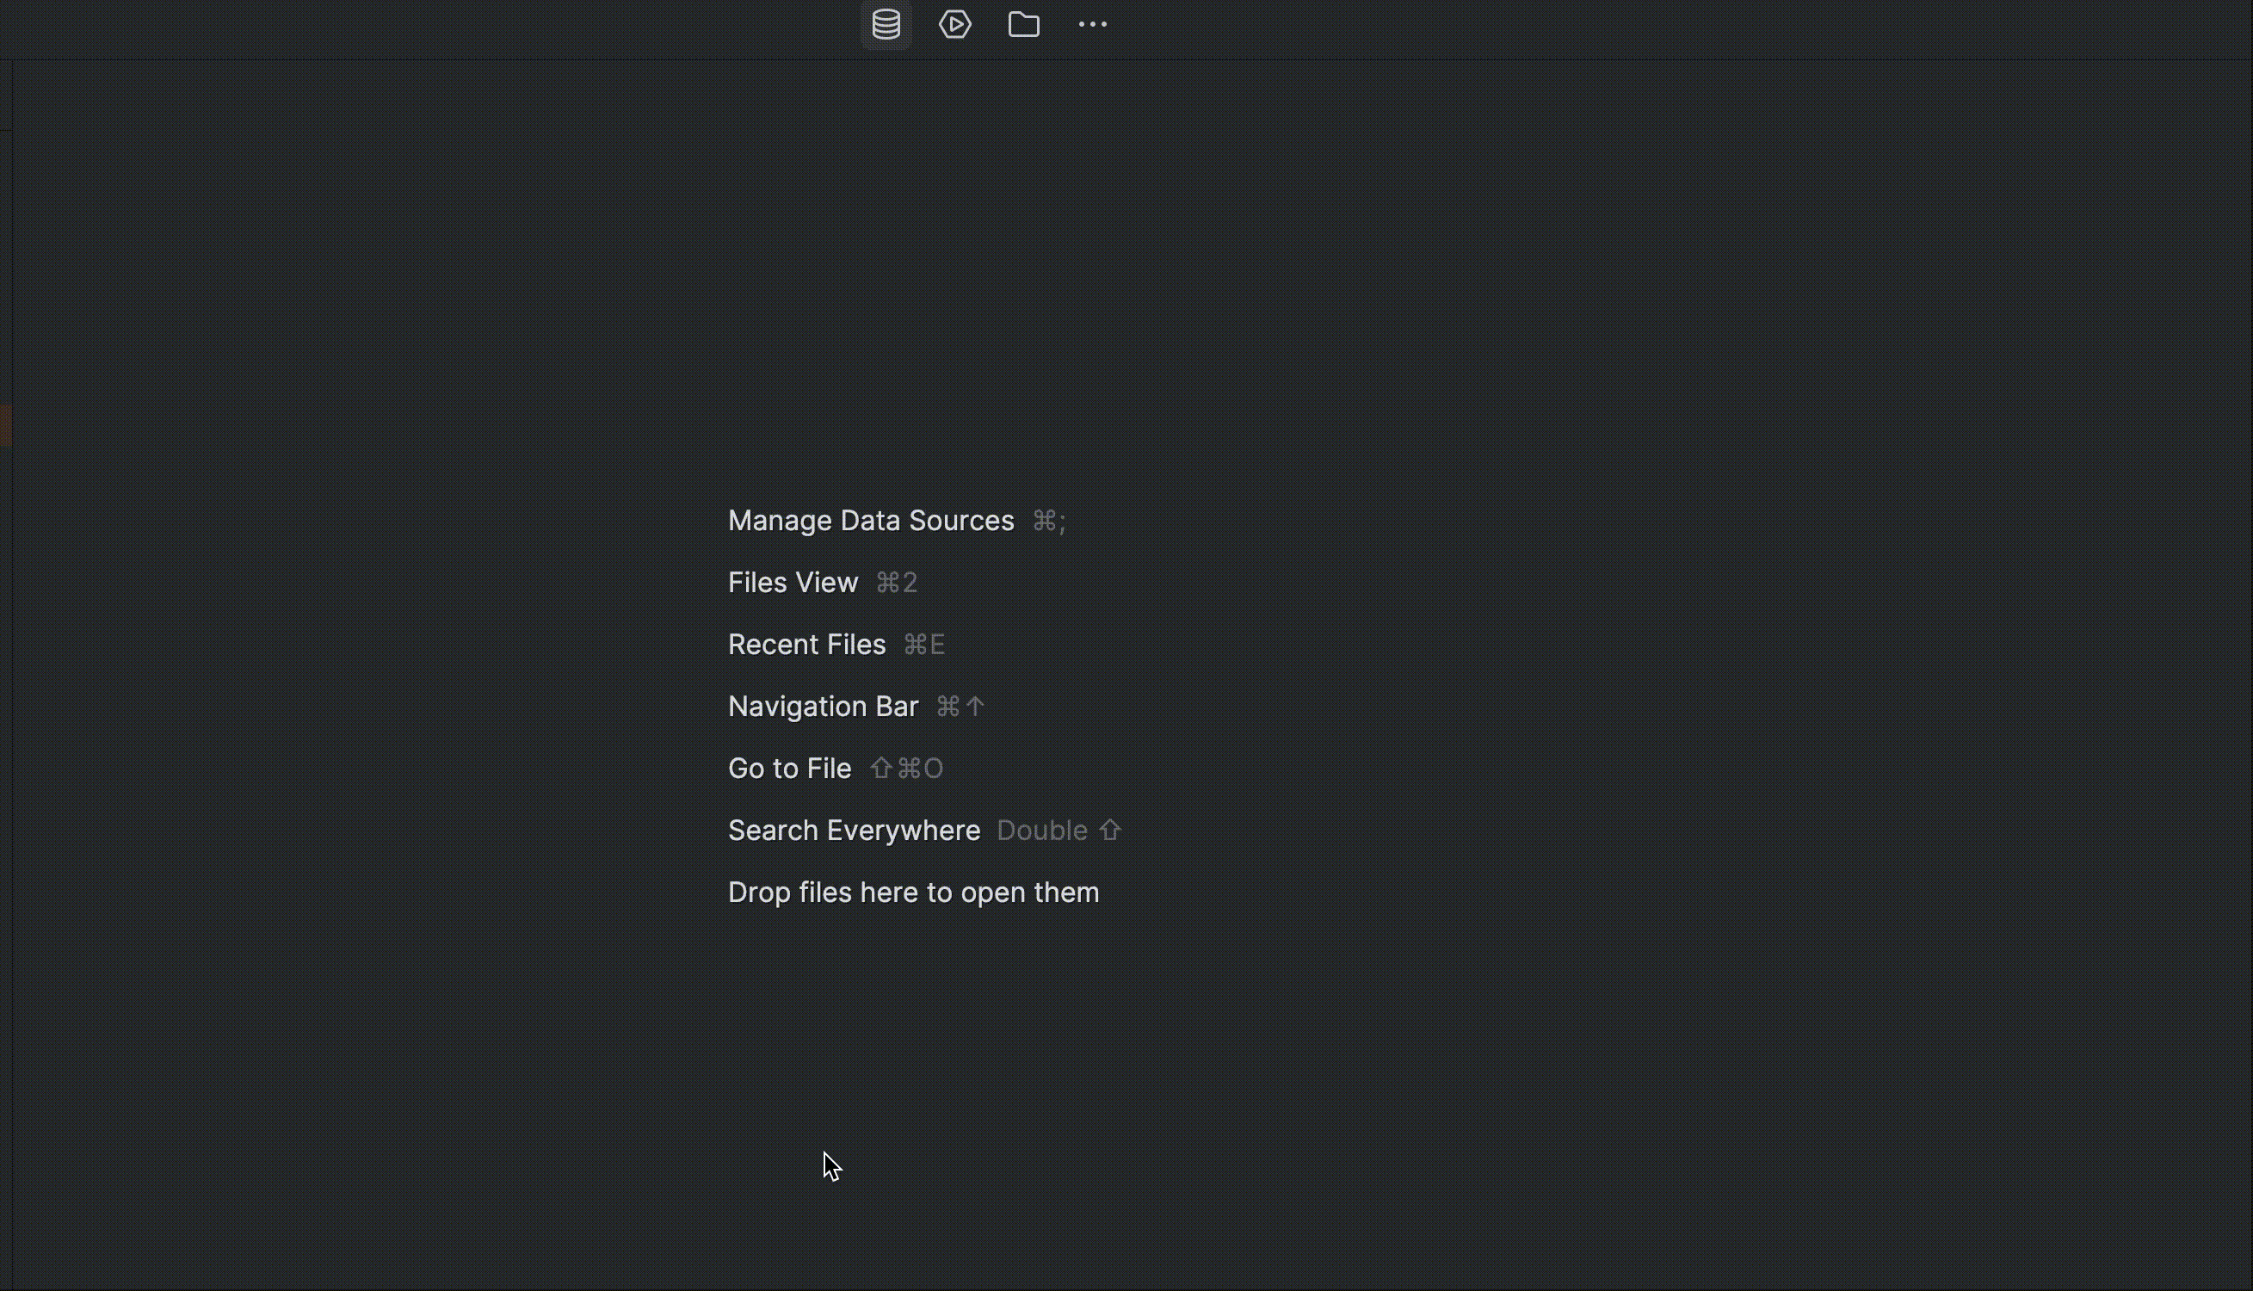
Task: Show more tool windows via ellipsis
Action: coord(1092,25)
